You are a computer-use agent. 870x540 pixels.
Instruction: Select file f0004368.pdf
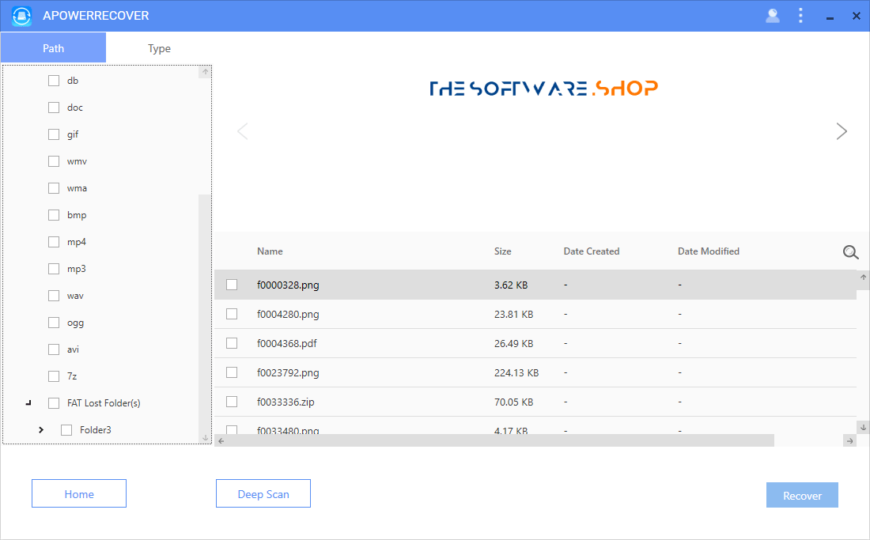click(535, 344)
